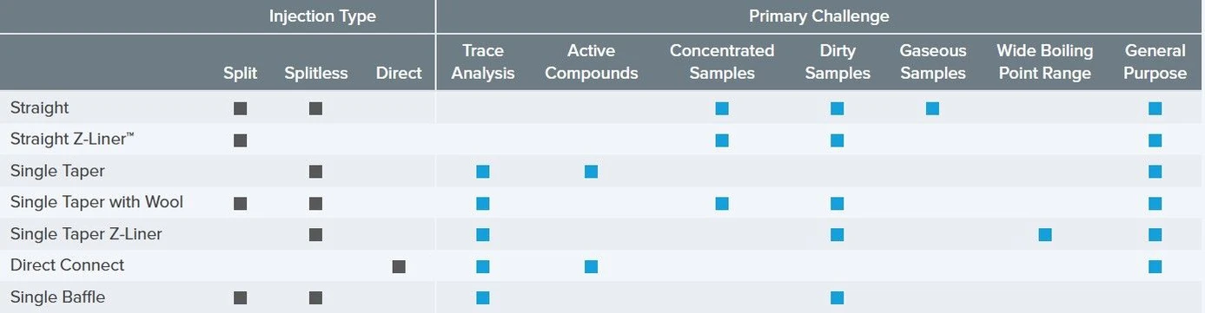1205x313 pixels.
Task: Click the Direct Connect row Direct gray marker
Action: [x=399, y=266]
